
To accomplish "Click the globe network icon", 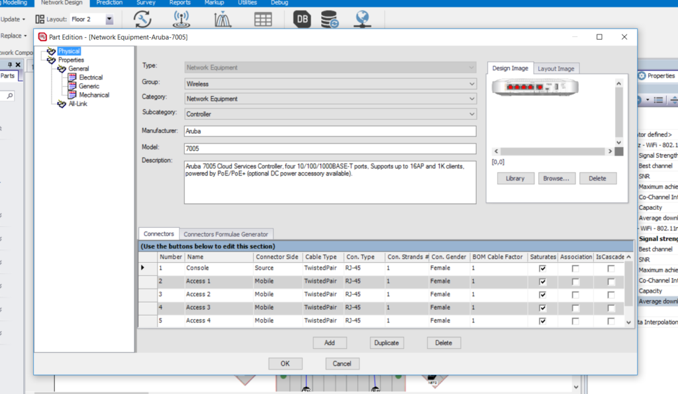I will 362,19.
